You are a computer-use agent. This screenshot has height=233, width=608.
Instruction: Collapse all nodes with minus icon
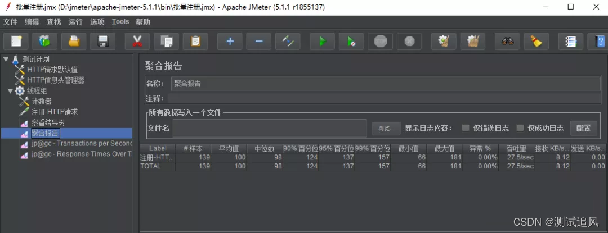click(259, 42)
